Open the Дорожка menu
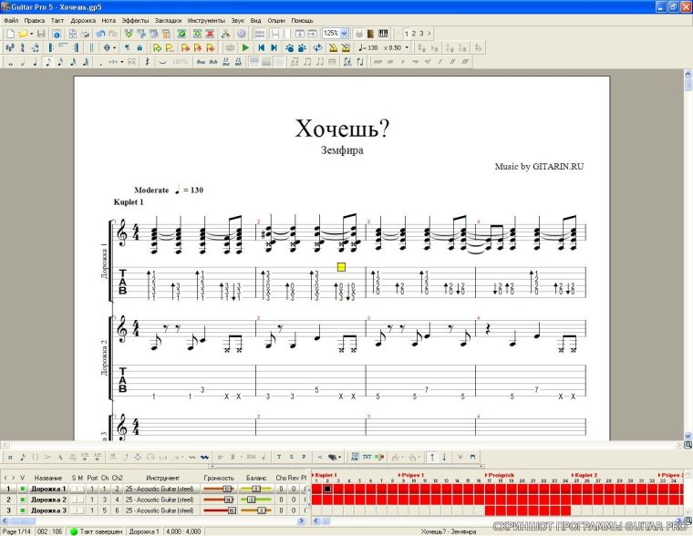This screenshot has height=536, width=693. click(83, 19)
